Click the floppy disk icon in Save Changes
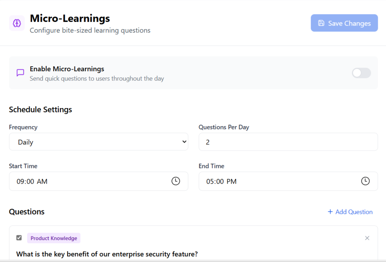This screenshot has width=386, height=262. (321, 23)
